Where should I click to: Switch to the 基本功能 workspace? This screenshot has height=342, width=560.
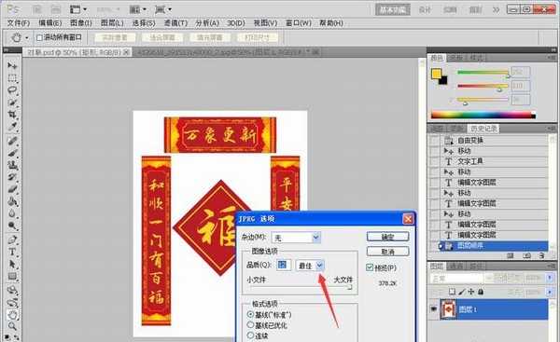pyautogui.click(x=393, y=9)
